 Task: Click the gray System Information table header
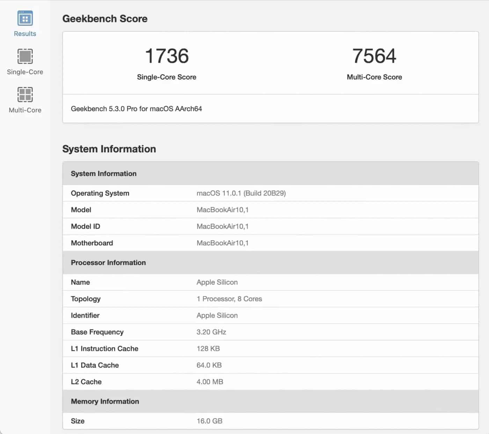coord(270,174)
